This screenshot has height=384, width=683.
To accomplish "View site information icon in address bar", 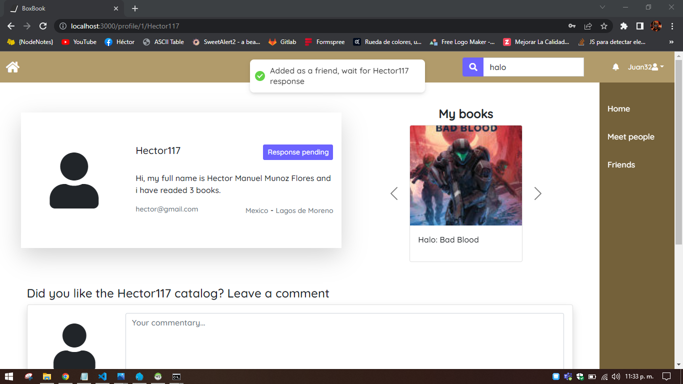I will pyautogui.click(x=63, y=26).
